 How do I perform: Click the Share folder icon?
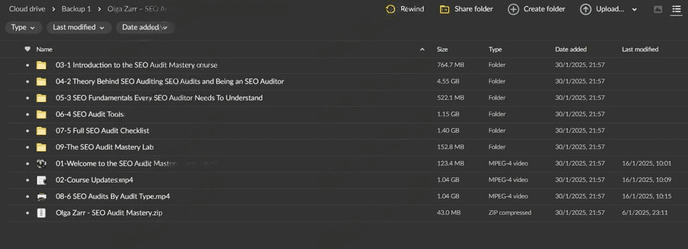point(445,9)
